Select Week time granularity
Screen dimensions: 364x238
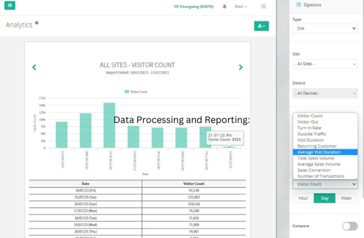(346, 198)
